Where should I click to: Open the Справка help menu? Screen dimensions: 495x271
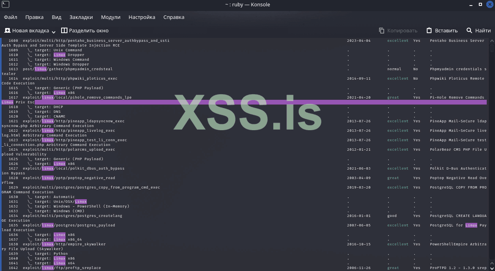point(174,17)
